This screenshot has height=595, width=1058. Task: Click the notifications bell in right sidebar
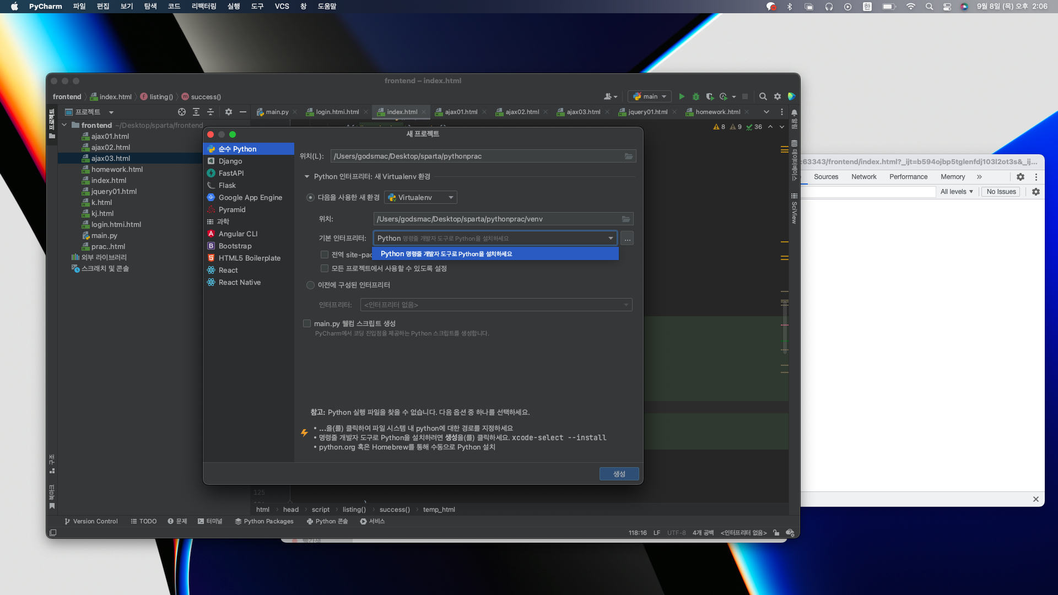click(x=795, y=112)
